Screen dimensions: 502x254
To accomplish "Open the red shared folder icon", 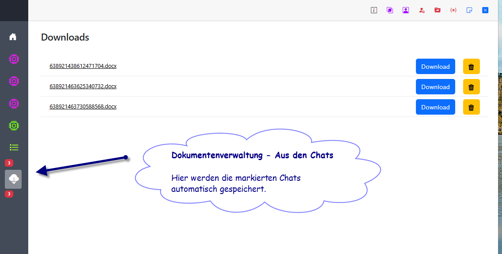I will point(438,10).
